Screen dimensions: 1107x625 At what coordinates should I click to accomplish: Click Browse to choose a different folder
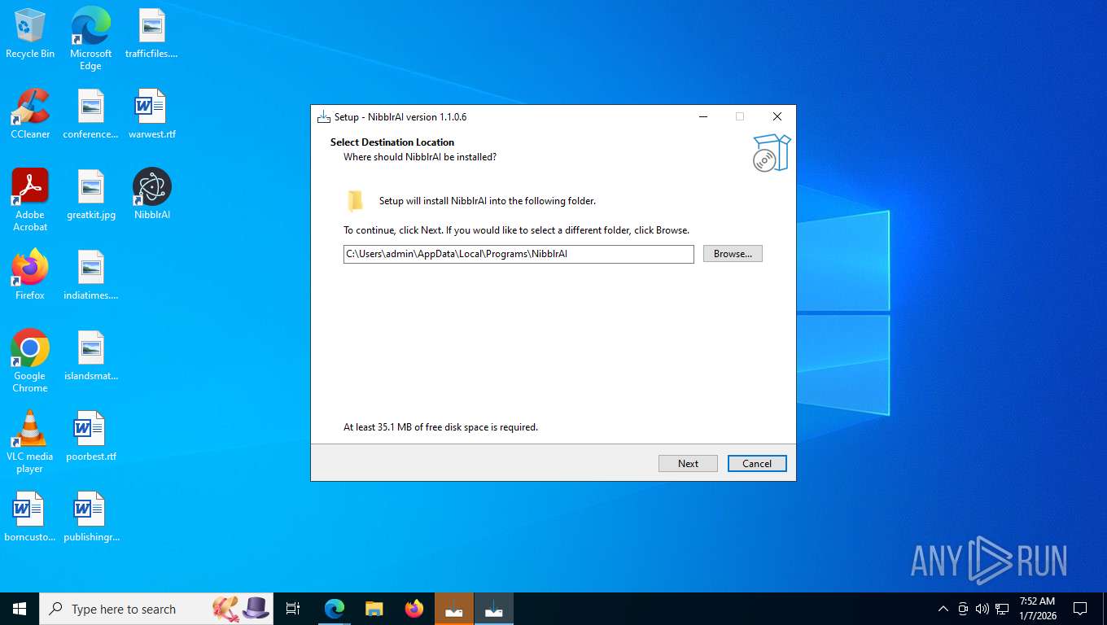[733, 254]
